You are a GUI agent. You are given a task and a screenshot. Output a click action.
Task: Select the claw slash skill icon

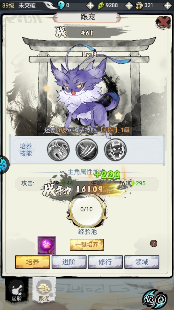(x=87, y=149)
